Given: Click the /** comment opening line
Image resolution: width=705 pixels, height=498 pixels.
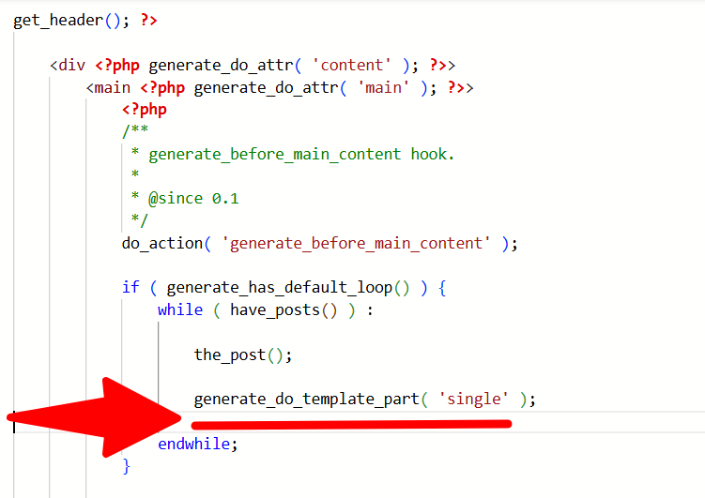Looking at the screenshot, I should [135, 130].
